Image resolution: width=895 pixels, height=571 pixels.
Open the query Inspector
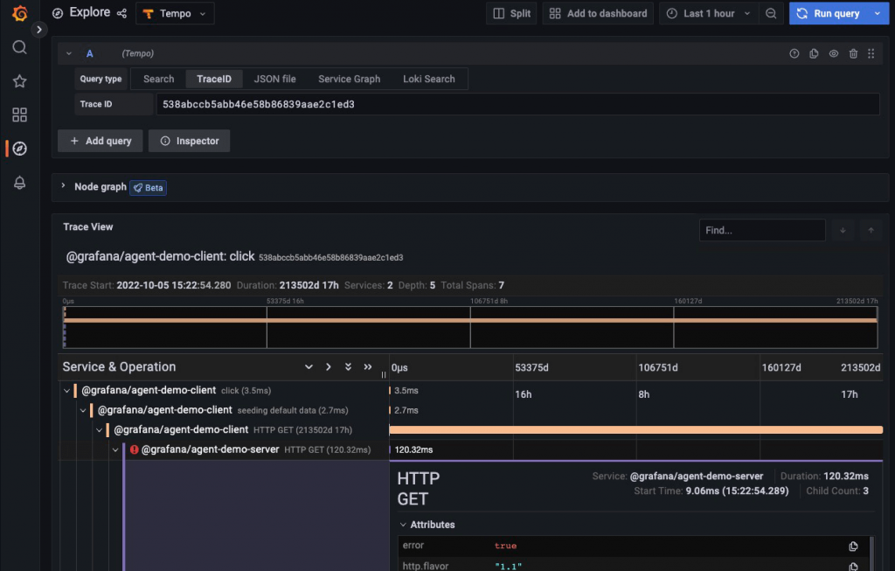pos(189,141)
